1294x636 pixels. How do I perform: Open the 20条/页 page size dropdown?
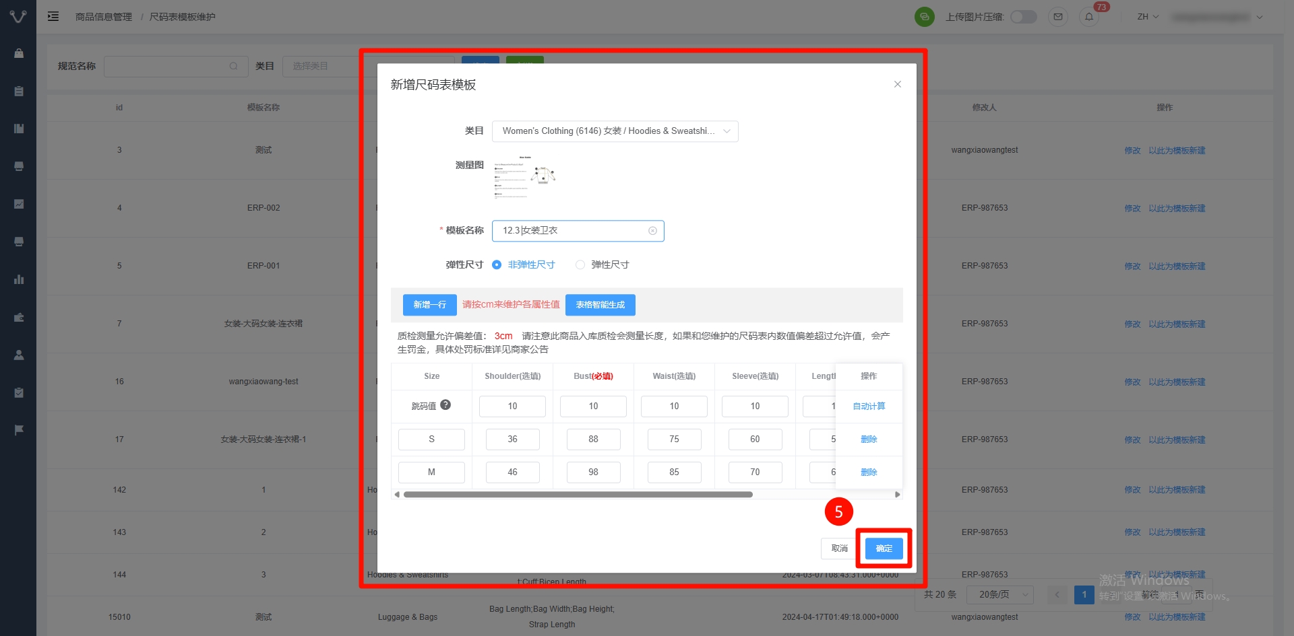(1000, 594)
